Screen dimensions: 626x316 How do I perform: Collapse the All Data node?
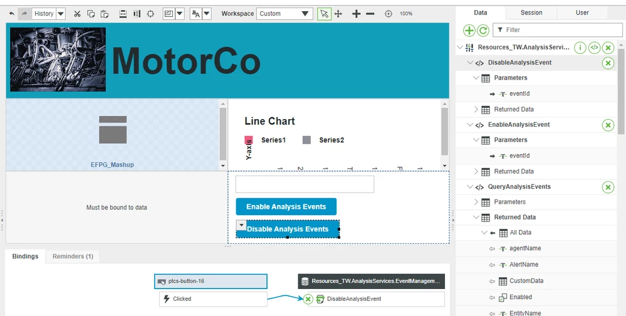[x=484, y=233]
